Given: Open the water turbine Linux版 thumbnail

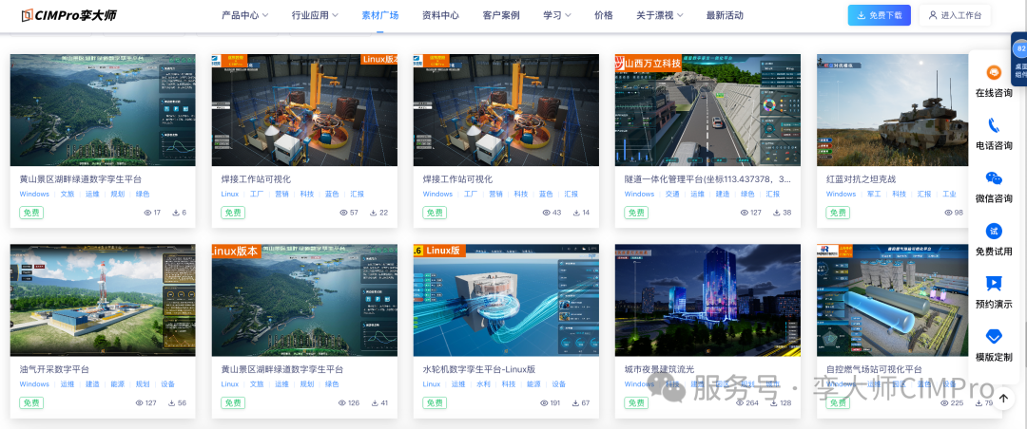Looking at the screenshot, I should click(x=506, y=300).
